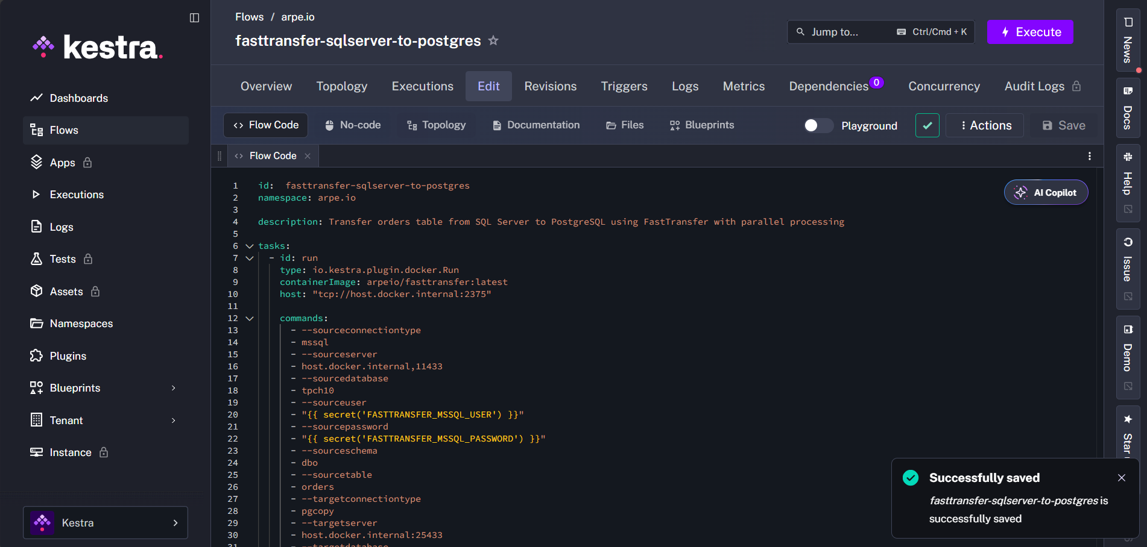Open the Docs panel on the right rail
The image size is (1147, 547).
click(x=1127, y=108)
